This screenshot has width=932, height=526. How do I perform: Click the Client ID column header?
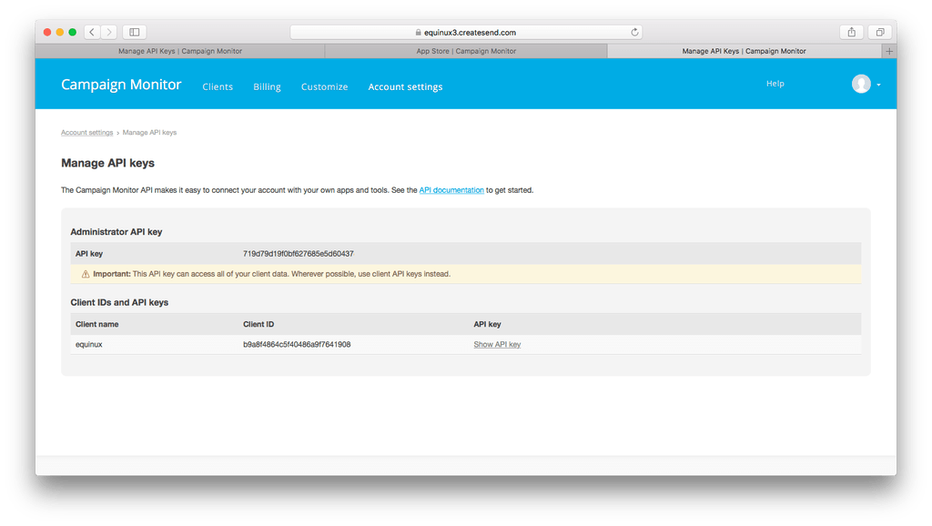pos(258,325)
